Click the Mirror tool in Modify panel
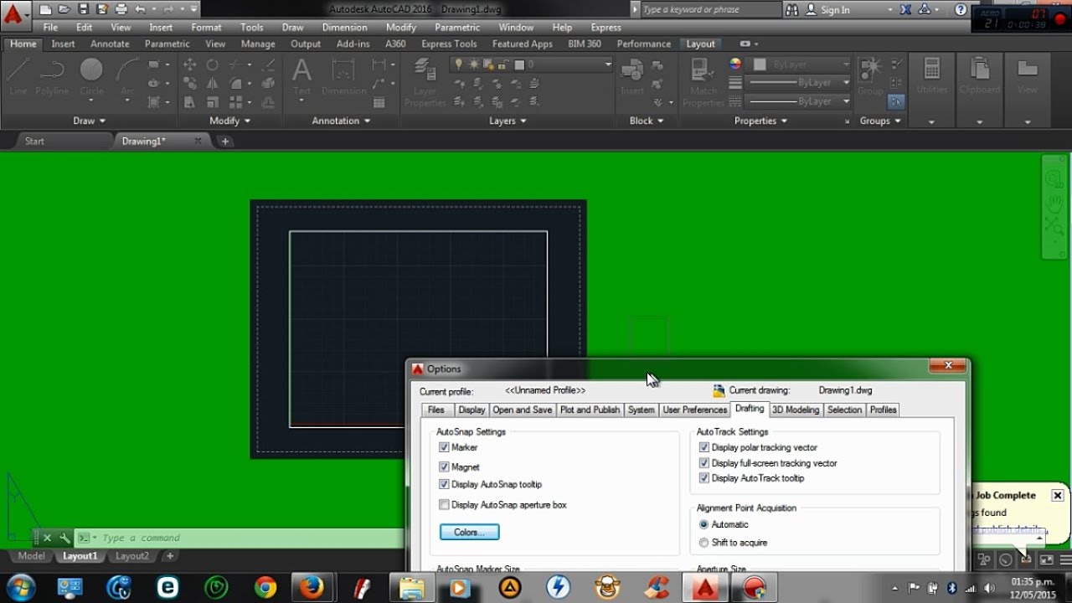This screenshot has width=1072, height=603. coord(213,83)
